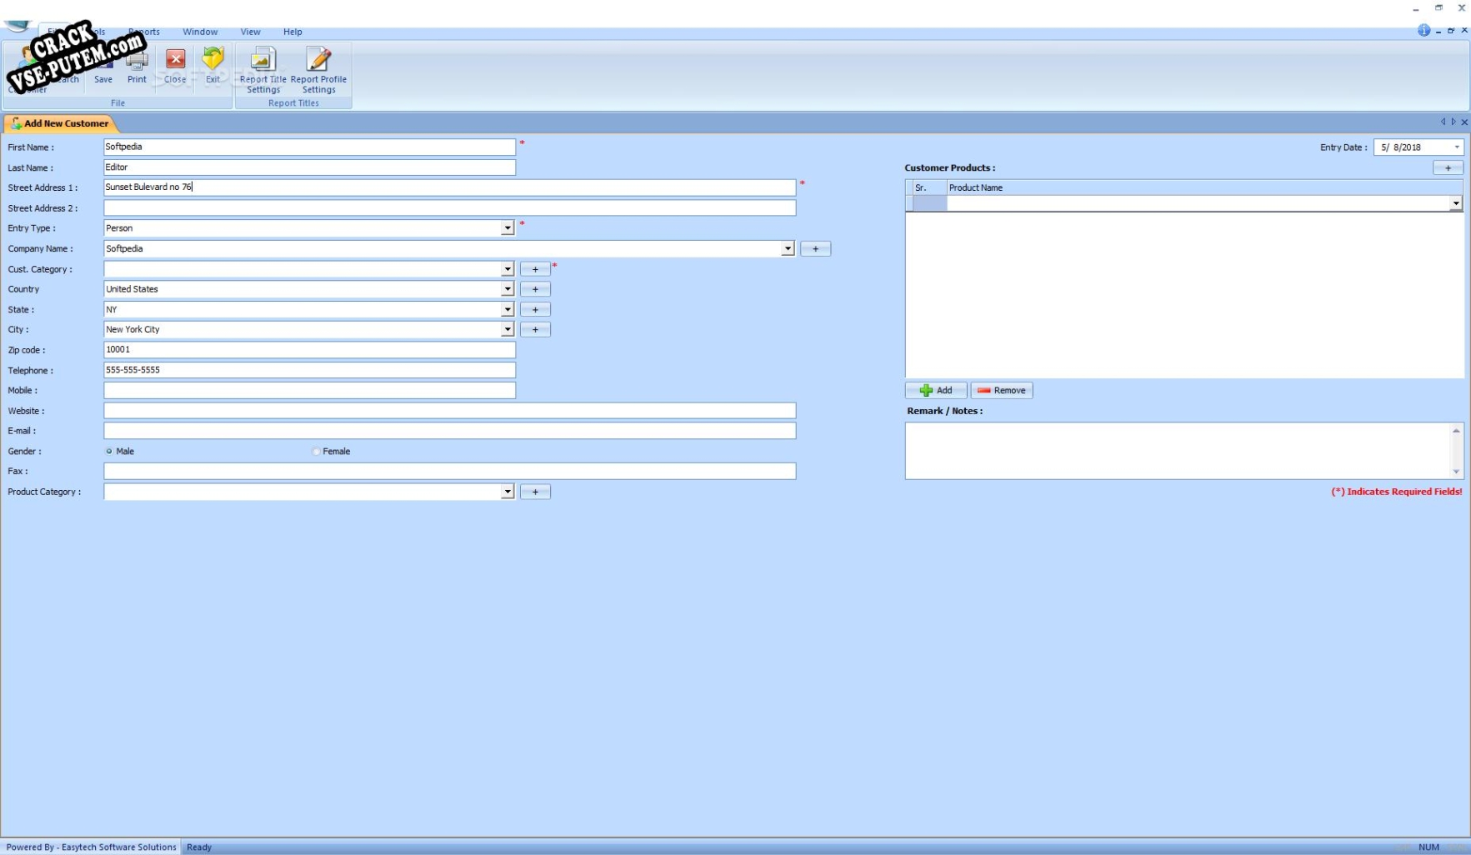Image resolution: width=1471 pixels, height=855 pixels.
Task: Click the NUM status indicator
Action: pos(1428,847)
